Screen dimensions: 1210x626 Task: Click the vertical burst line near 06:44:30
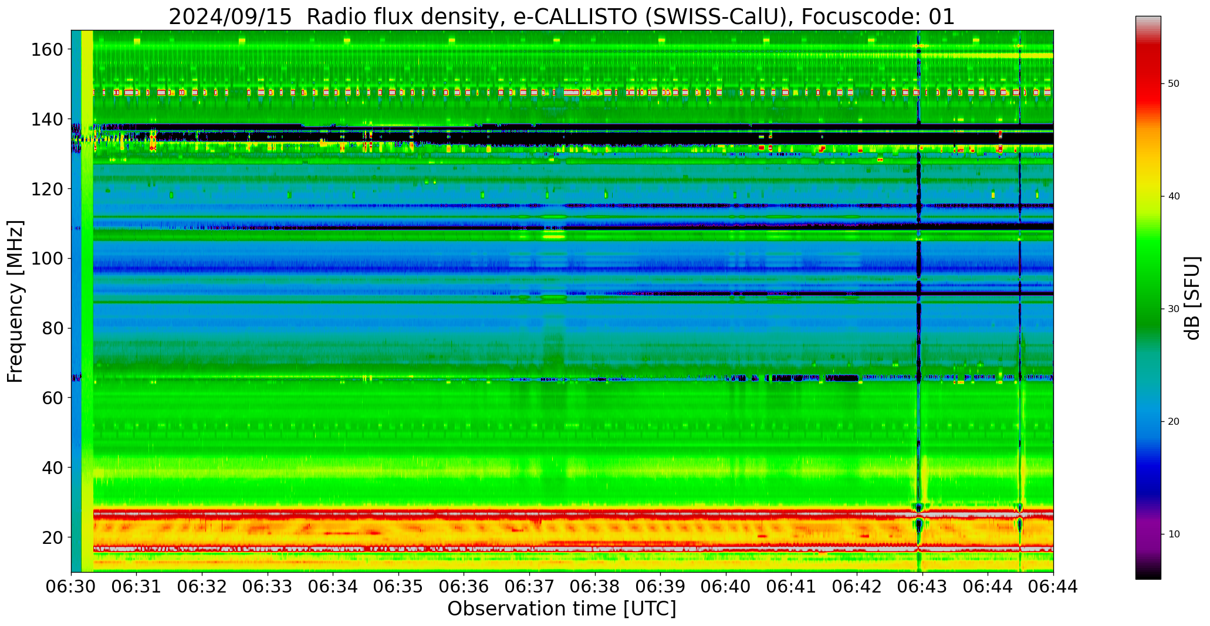pos(1020,301)
